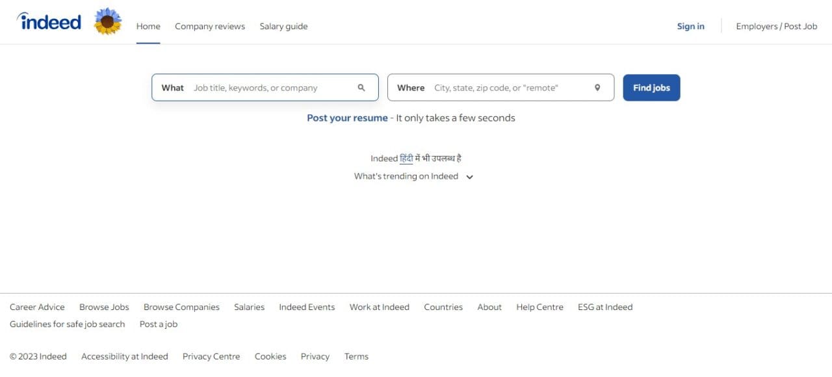
Task: Open Salaries footer link
Action: click(x=249, y=307)
